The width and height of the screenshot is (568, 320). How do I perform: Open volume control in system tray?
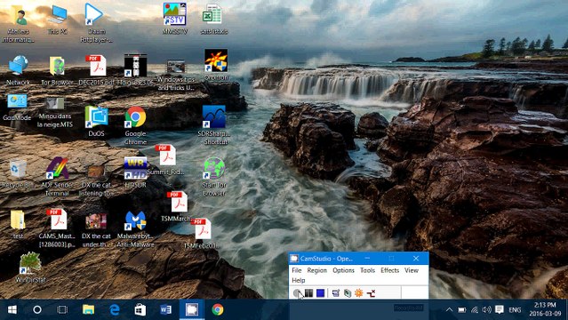tap(487, 310)
